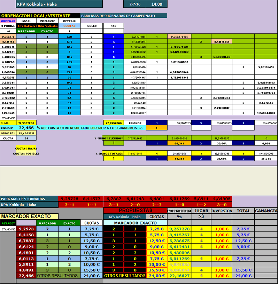Click the Betfair cuota cell 40
This screenshot has height=284, width=278.
tap(69, 113)
